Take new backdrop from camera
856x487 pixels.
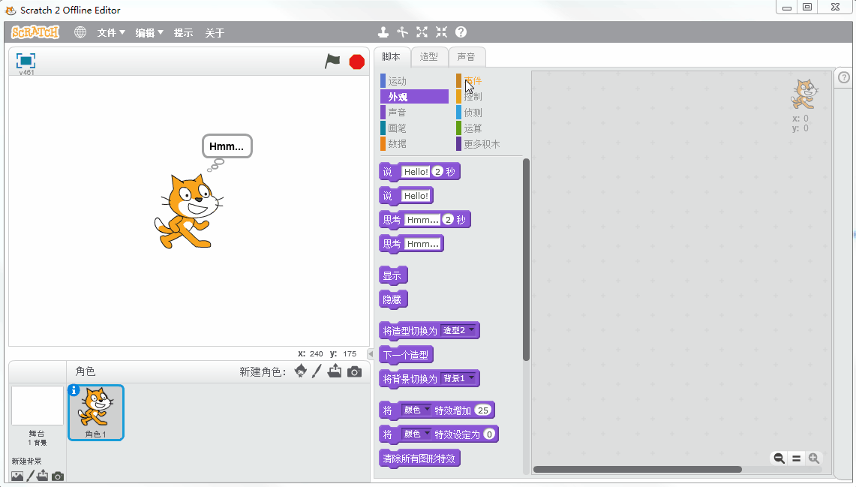(x=58, y=476)
